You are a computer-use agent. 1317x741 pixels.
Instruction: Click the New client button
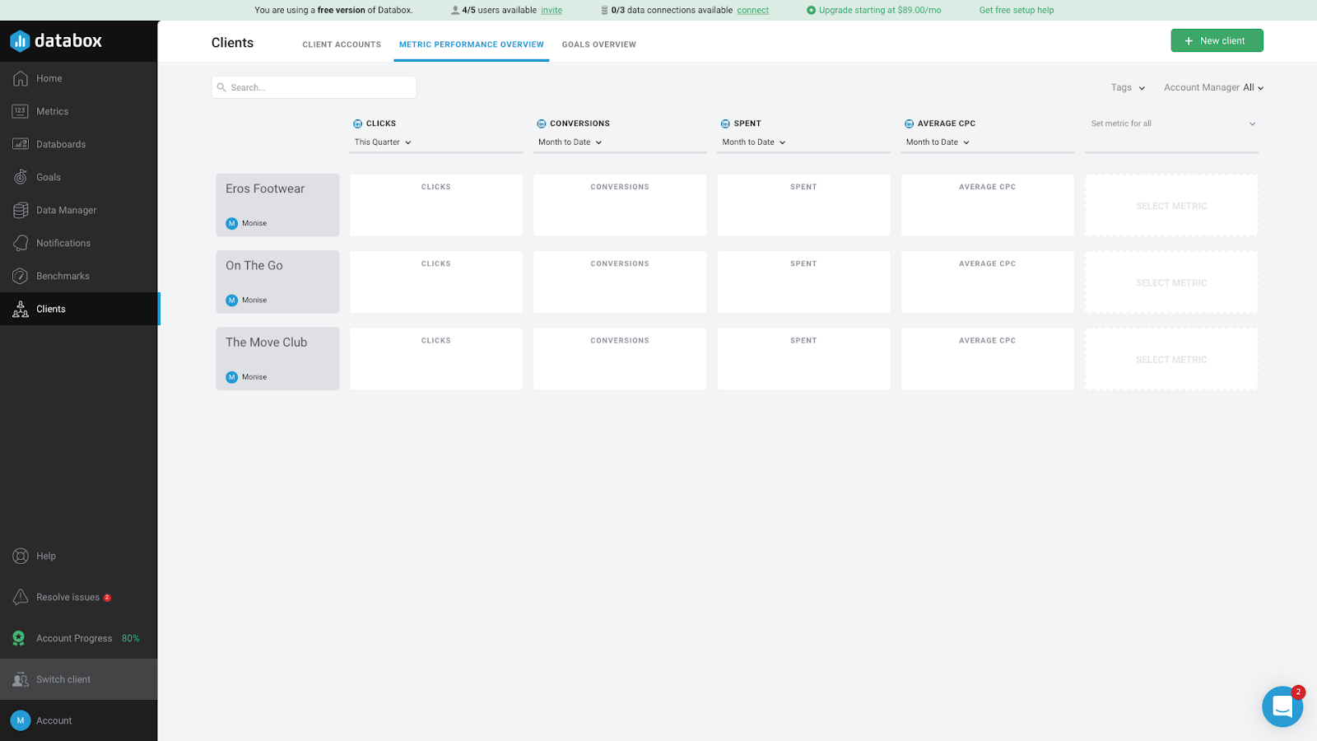point(1217,40)
